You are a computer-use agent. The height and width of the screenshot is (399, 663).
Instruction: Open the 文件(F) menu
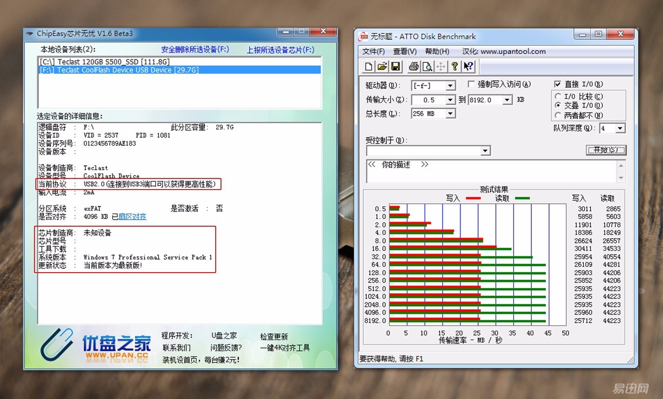point(373,51)
